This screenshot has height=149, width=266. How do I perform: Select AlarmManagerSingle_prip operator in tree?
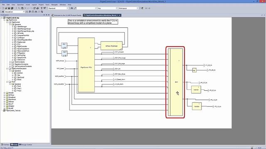point(25,31)
